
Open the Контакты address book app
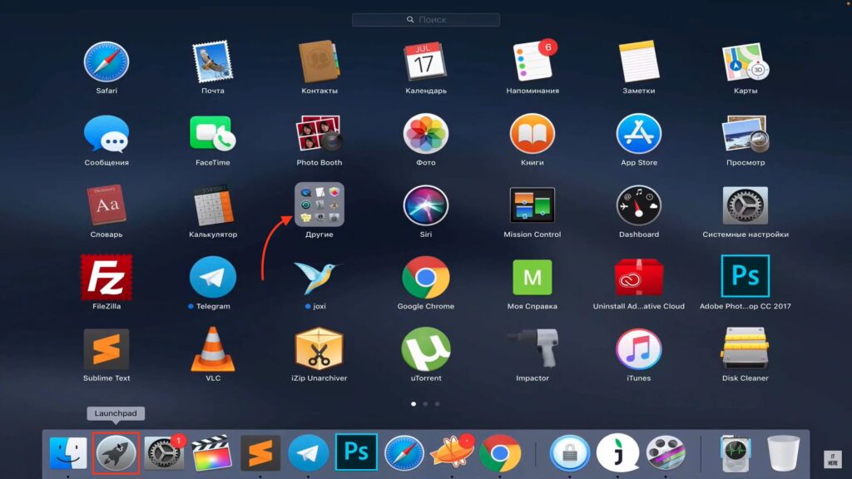pyautogui.click(x=319, y=62)
